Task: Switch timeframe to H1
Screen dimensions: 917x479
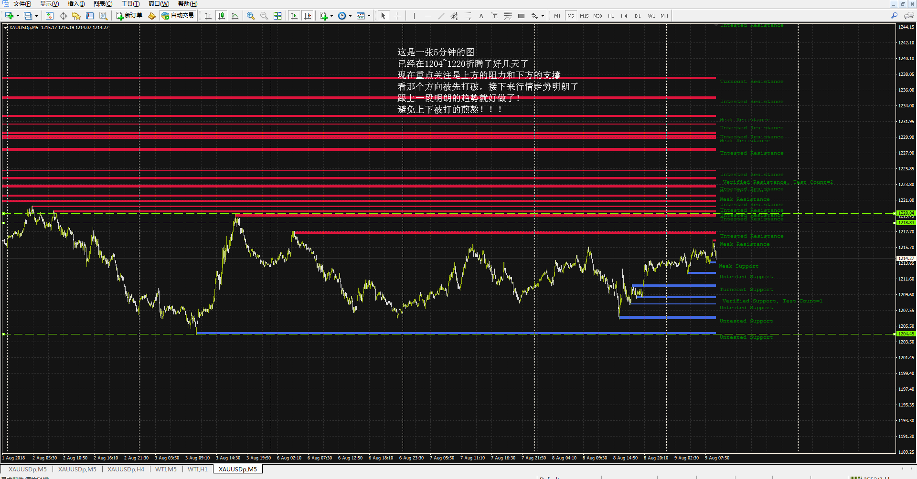Action: point(611,16)
